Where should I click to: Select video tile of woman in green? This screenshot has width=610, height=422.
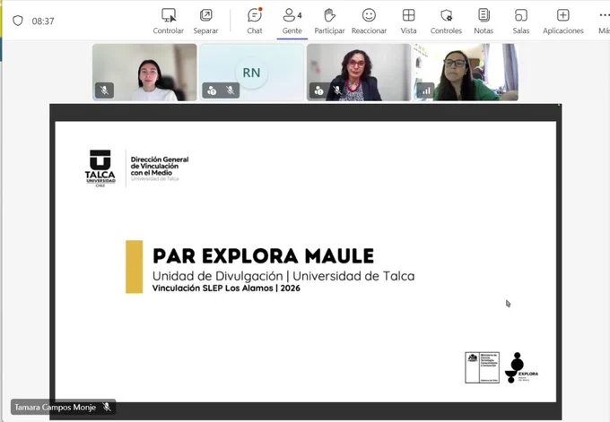coord(466,73)
